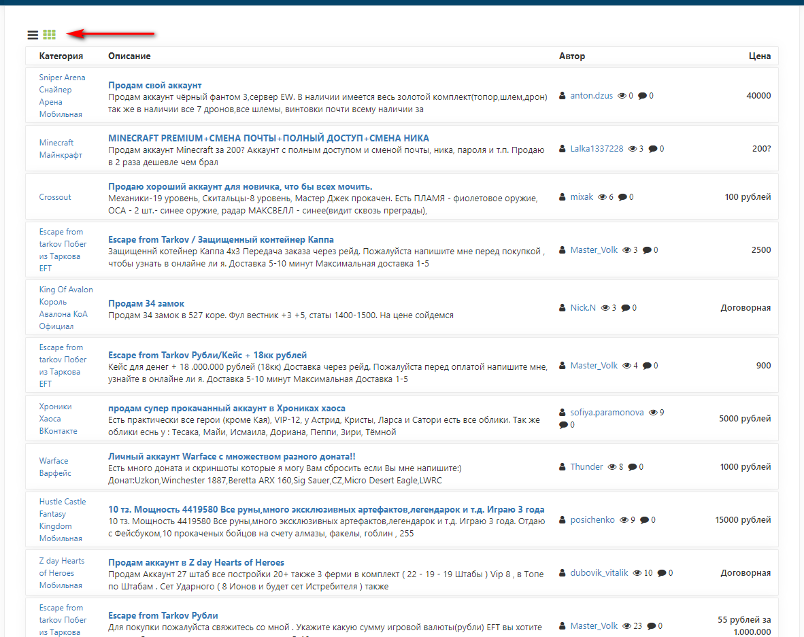Screen dimensions: 804x637
Task: Open author profile dubovik_vitalik
Action: 599,573
